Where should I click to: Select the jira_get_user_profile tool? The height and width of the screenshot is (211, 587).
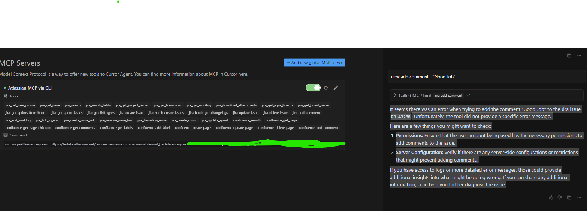click(x=20, y=105)
